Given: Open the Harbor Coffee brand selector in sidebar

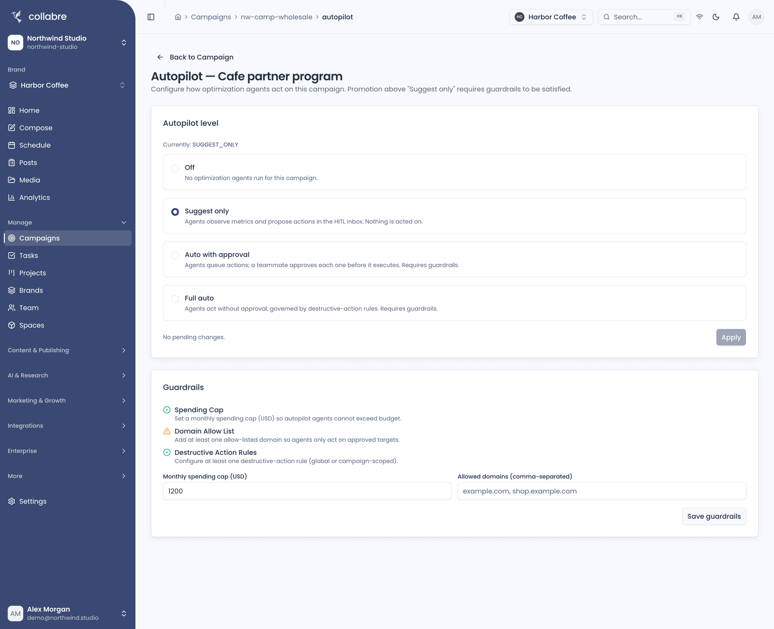Looking at the screenshot, I should pyautogui.click(x=68, y=85).
